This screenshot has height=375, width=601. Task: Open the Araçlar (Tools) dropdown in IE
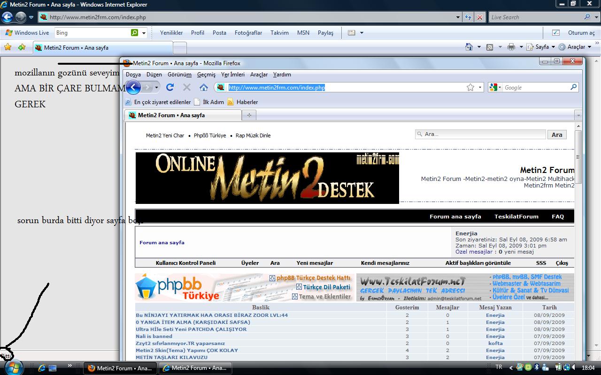575,47
